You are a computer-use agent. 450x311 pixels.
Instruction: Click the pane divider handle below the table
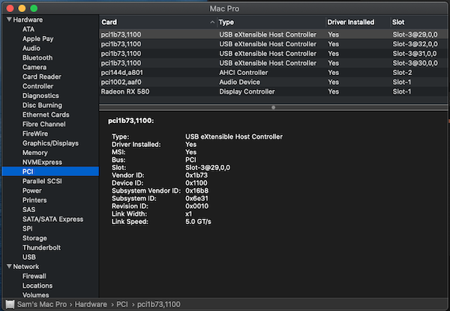(x=274, y=107)
